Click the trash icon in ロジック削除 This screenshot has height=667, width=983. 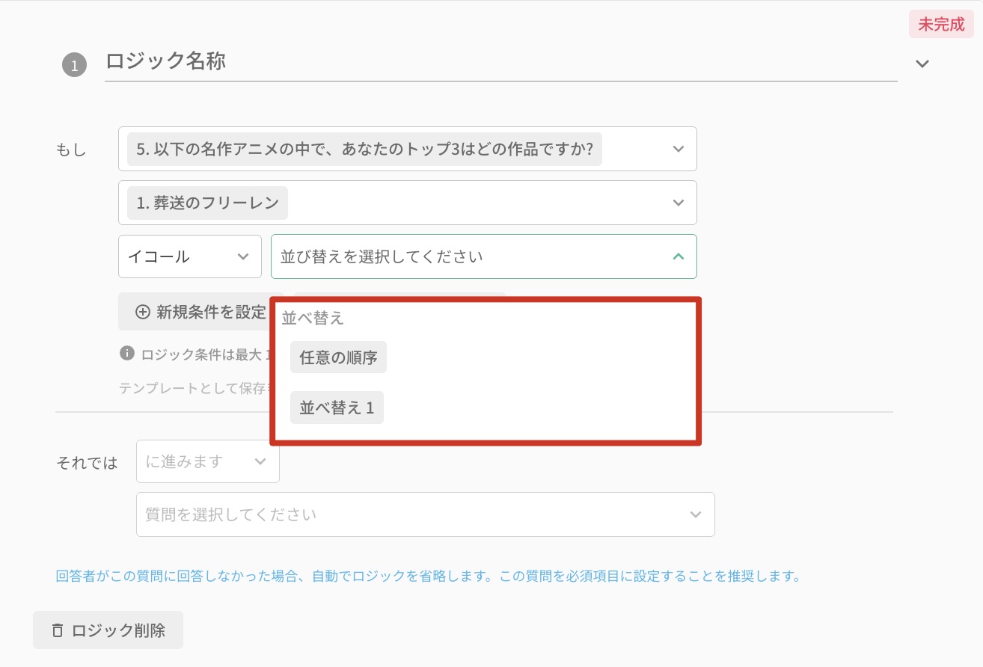(58, 630)
